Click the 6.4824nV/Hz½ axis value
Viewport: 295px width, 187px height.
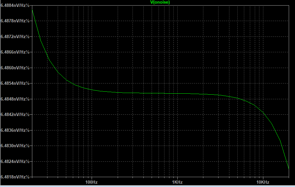pyautogui.click(x=15, y=161)
